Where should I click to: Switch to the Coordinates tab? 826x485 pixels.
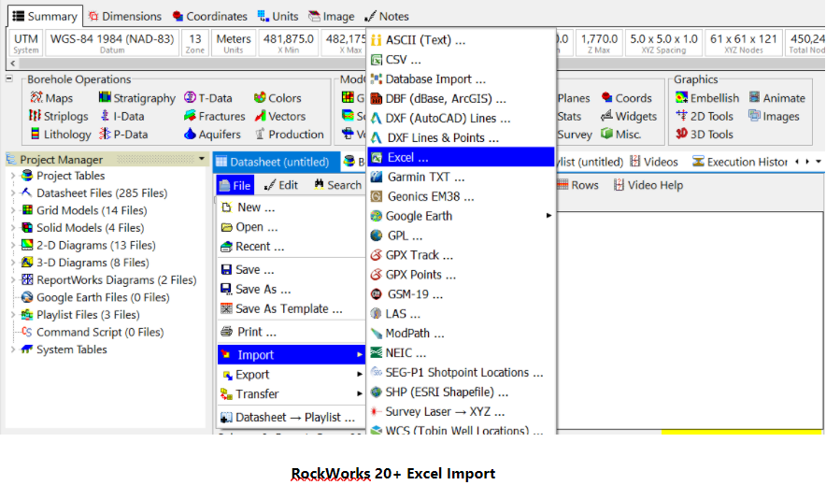pyautogui.click(x=209, y=16)
